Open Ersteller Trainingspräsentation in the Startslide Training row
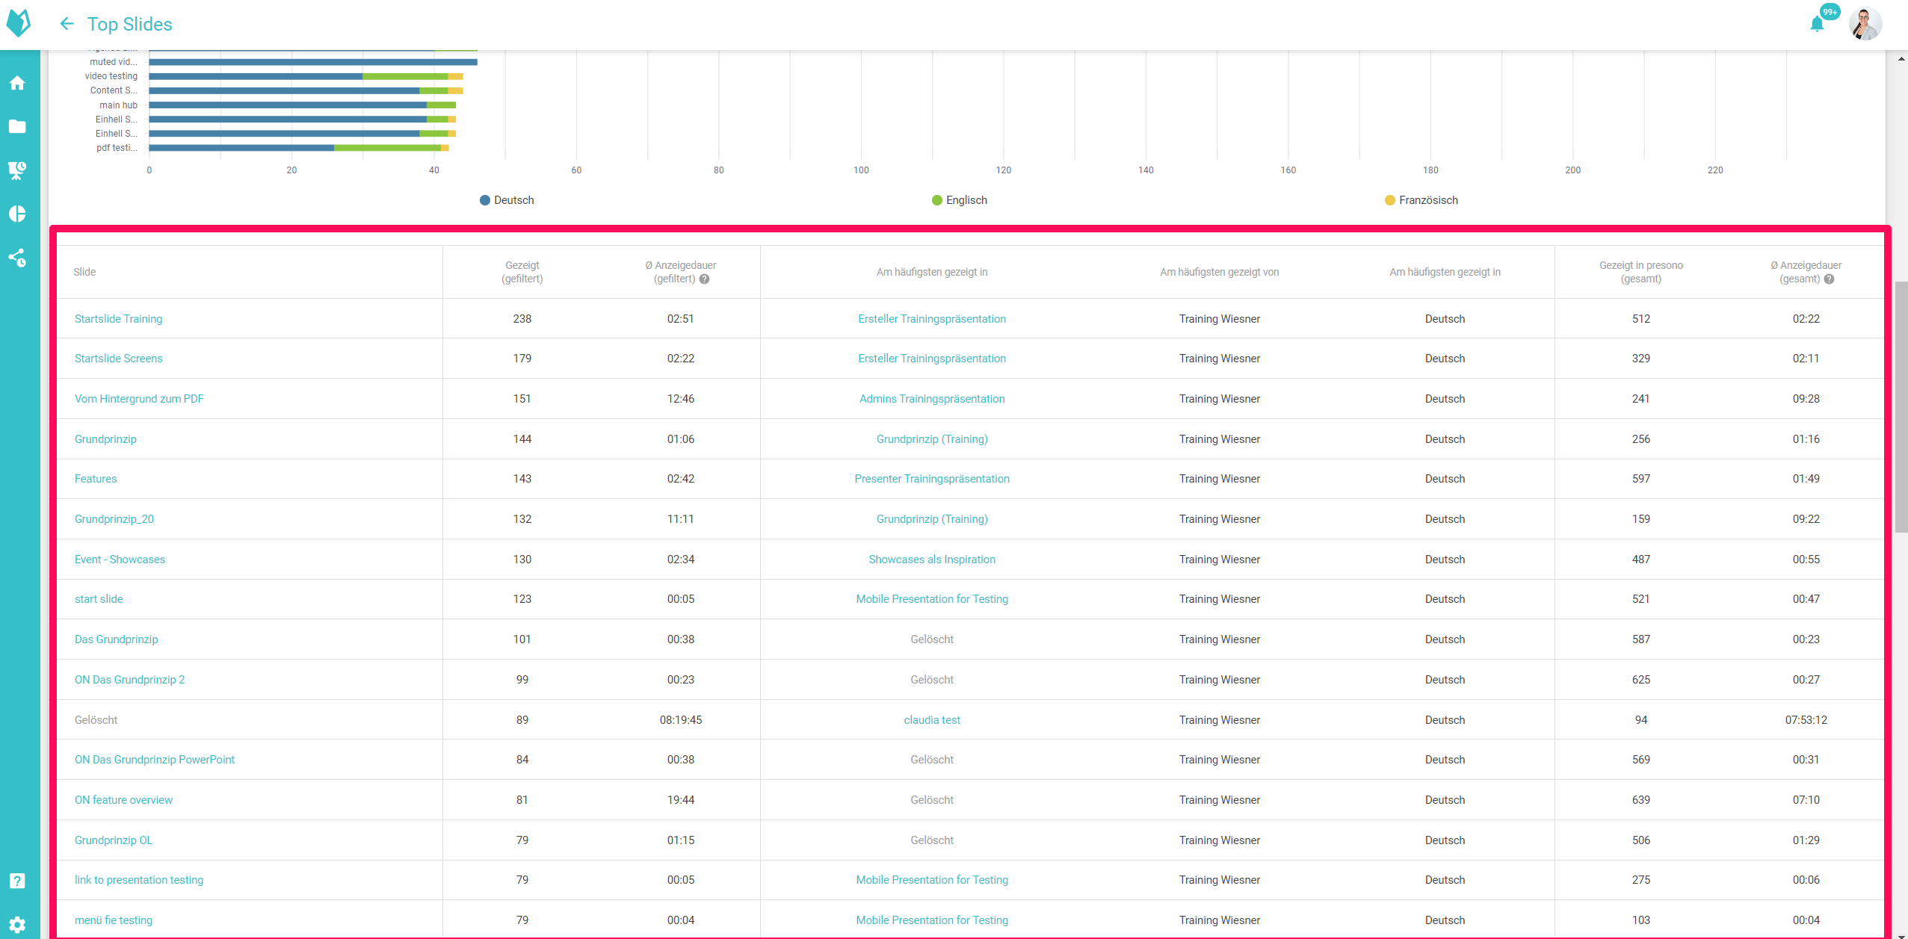 932,319
